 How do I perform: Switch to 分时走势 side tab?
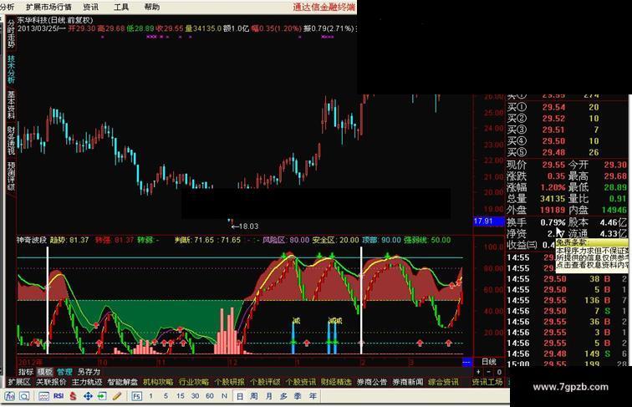[x=11, y=33]
